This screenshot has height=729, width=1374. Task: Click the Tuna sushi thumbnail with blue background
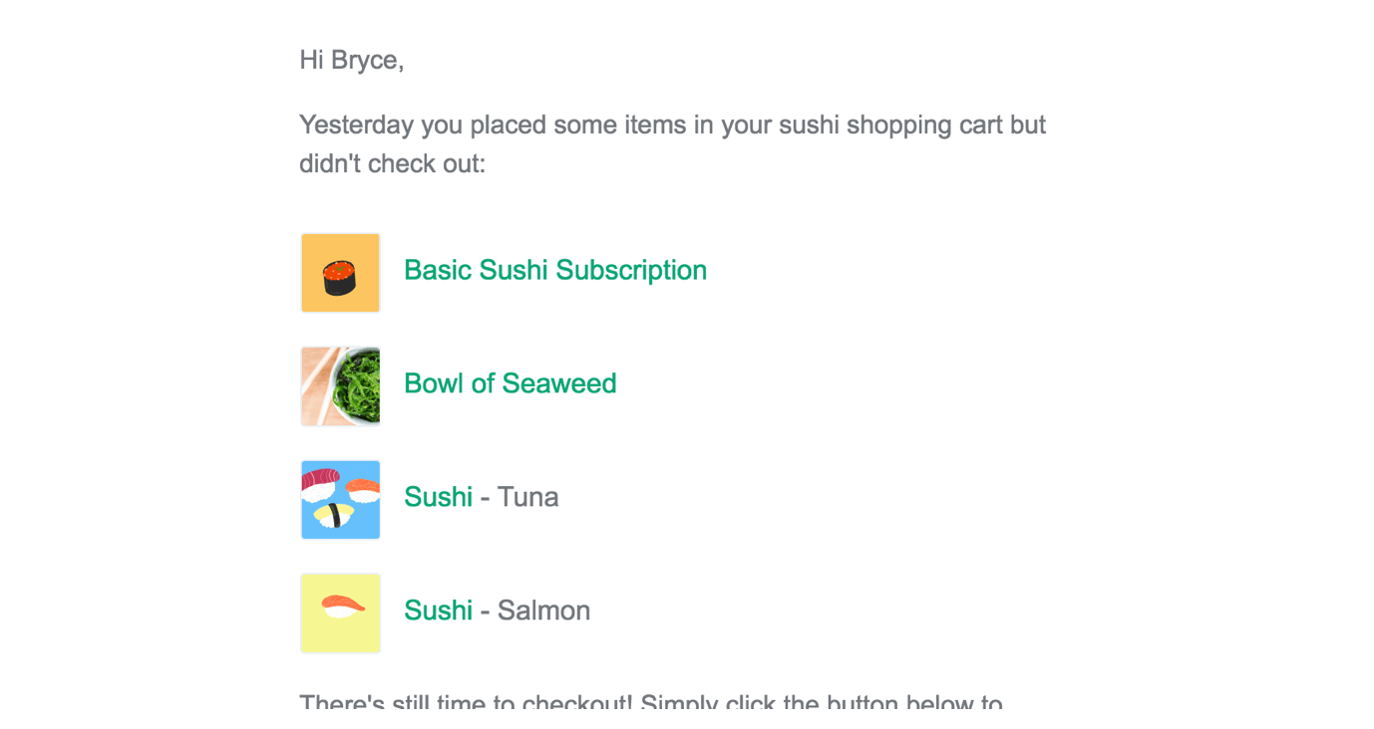click(340, 499)
